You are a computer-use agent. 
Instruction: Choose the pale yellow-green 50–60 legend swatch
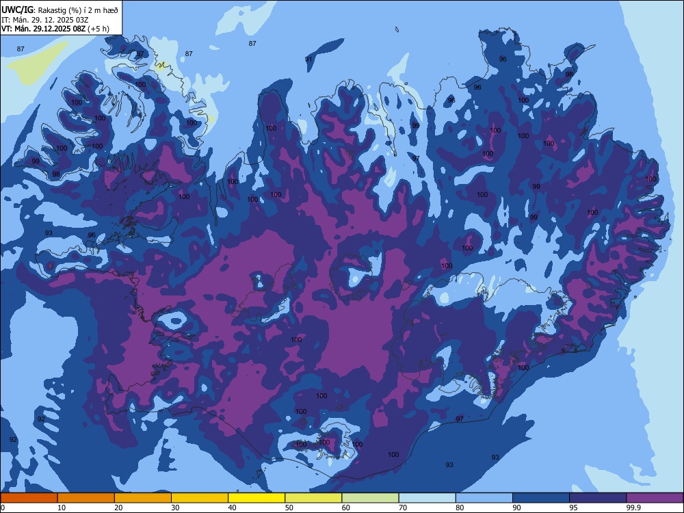(313, 498)
